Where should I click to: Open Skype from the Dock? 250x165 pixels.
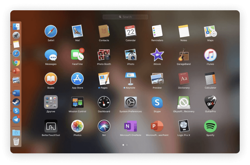point(16,111)
